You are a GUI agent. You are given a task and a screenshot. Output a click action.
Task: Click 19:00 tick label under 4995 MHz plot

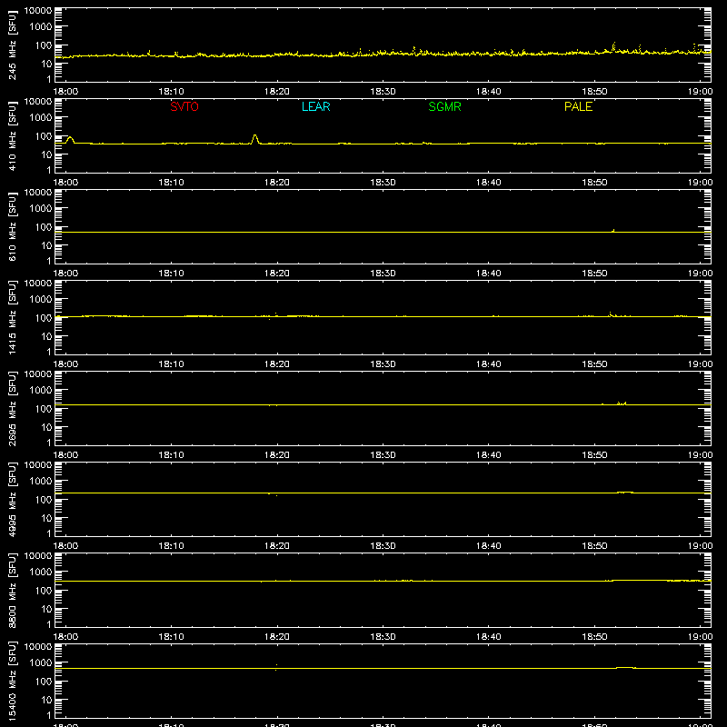point(700,546)
